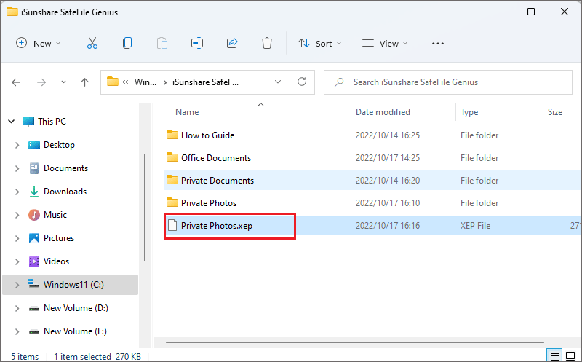Sort by the Name column header
Viewport: 582px width, 362px height.
pyautogui.click(x=187, y=112)
